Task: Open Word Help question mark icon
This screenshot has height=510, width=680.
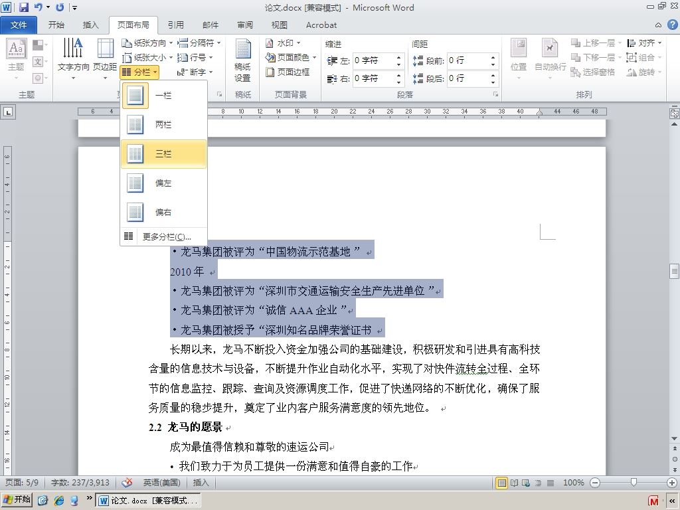Action: 672,25
